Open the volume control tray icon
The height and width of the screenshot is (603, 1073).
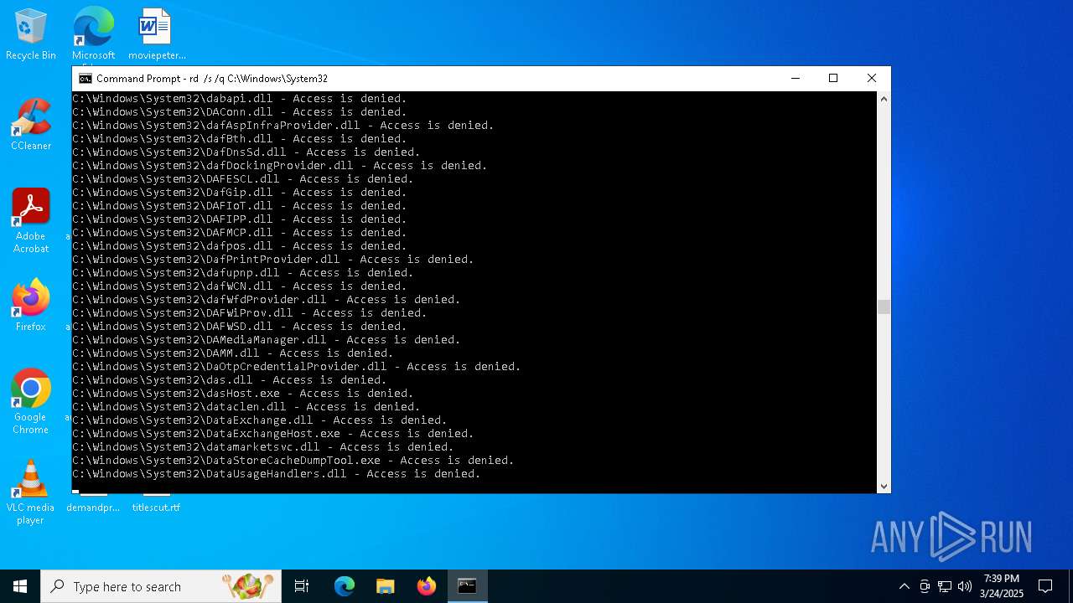pyautogui.click(x=965, y=586)
